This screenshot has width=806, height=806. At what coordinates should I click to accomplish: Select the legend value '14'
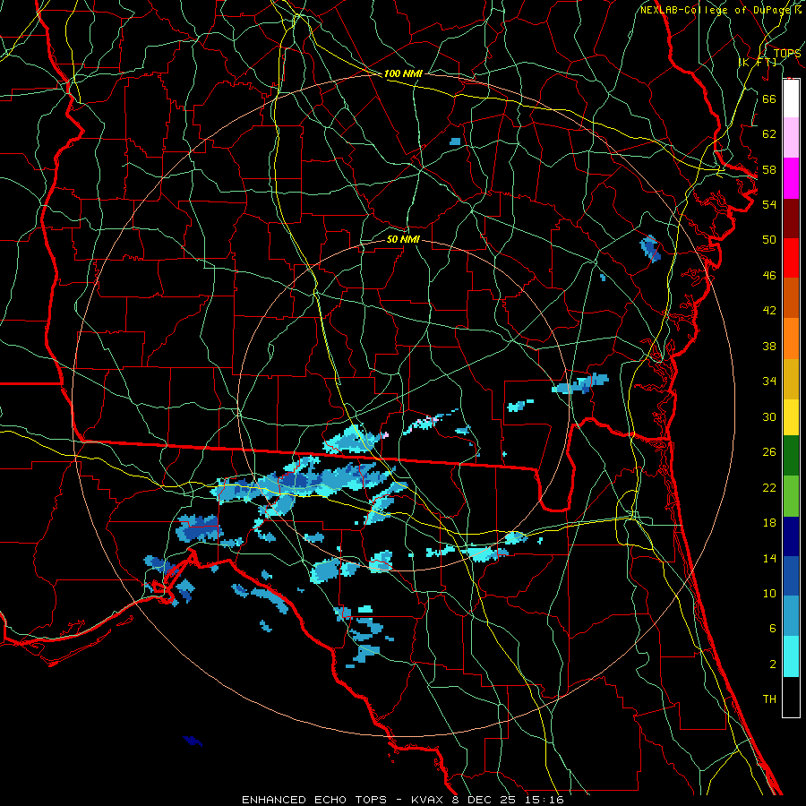[769, 558]
